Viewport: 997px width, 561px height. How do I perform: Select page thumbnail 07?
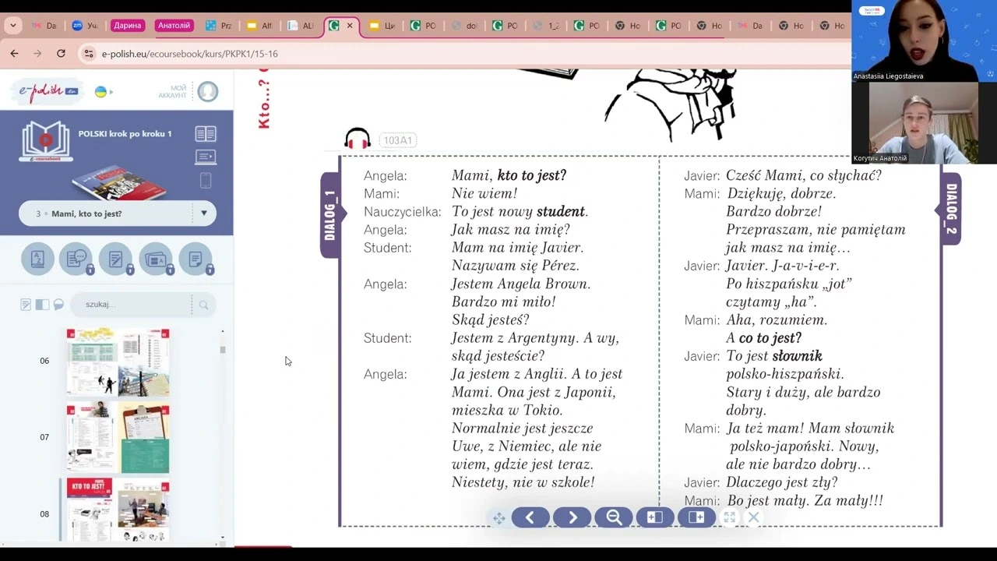tap(118, 437)
